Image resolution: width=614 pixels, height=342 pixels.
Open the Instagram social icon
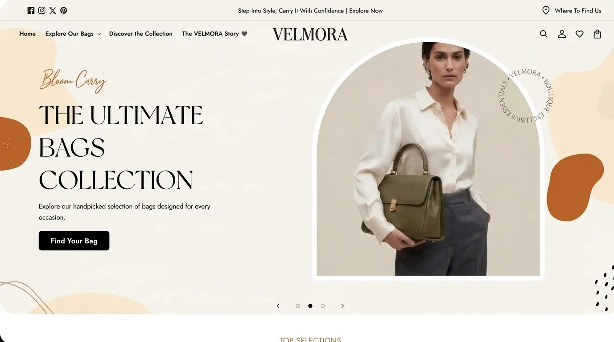tap(41, 11)
